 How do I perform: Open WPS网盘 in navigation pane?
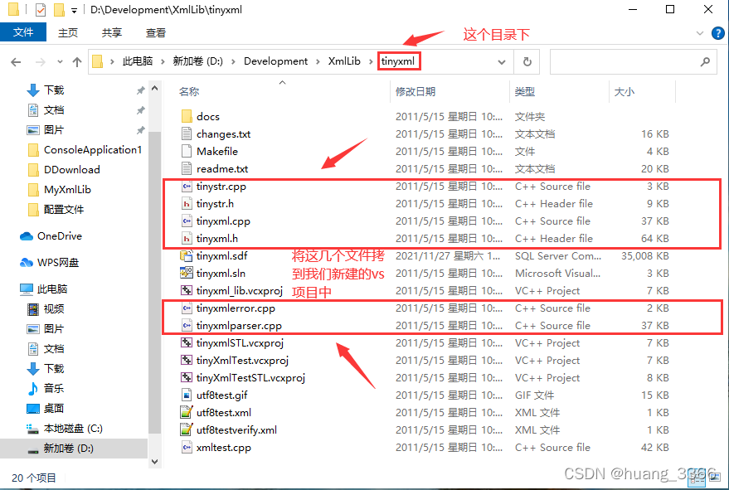click(x=49, y=263)
